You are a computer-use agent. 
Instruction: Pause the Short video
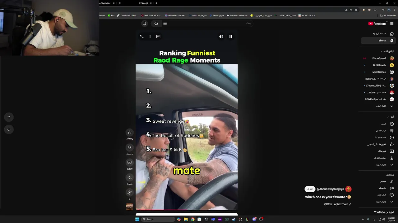click(x=231, y=37)
